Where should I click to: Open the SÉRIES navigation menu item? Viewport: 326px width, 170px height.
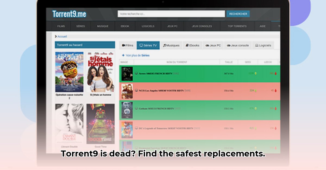[x=80, y=26]
